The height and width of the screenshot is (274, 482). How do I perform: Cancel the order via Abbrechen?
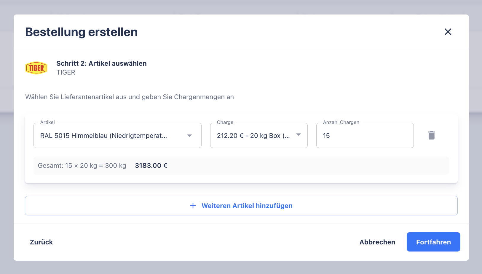pos(377,242)
